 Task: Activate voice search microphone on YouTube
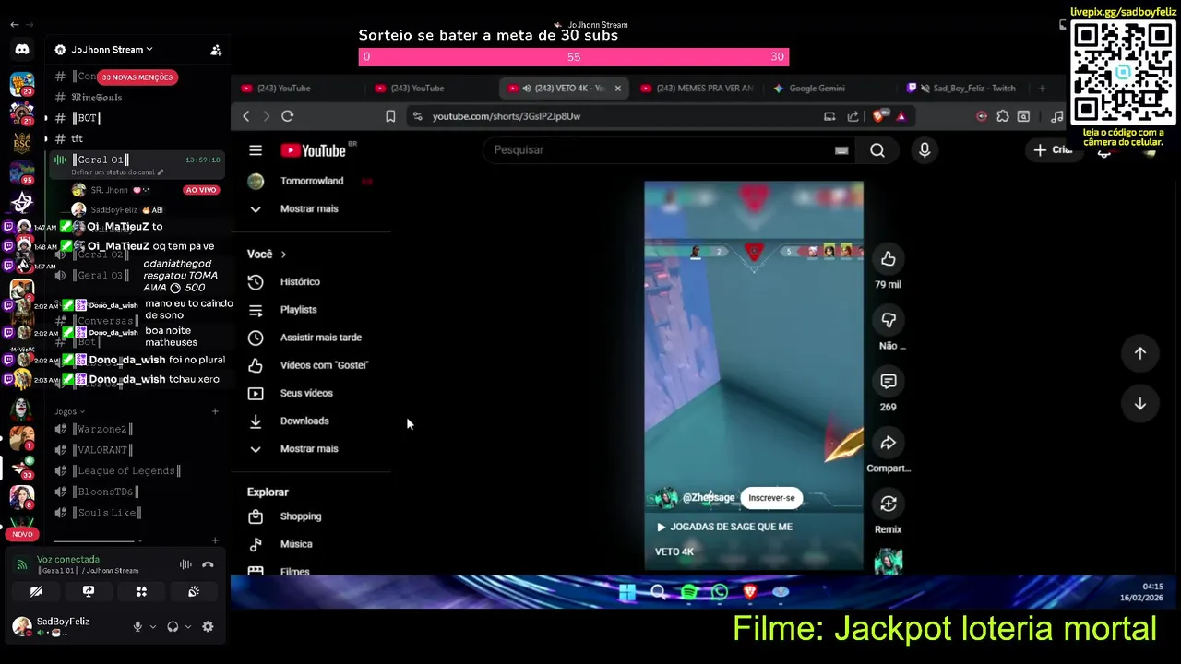[925, 150]
